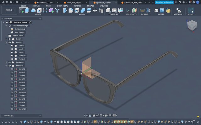
Task: Click the ViewCube
Action: click(192, 25)
